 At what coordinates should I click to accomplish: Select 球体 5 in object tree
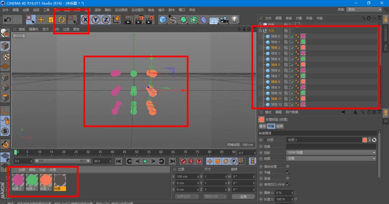[x=275, y=65]
